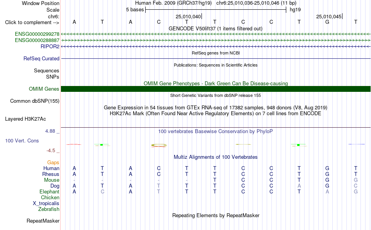Viewport: 371px width, 230px height.
Task: Click the 25,010,040 ruler position
Action: [188, 16]
